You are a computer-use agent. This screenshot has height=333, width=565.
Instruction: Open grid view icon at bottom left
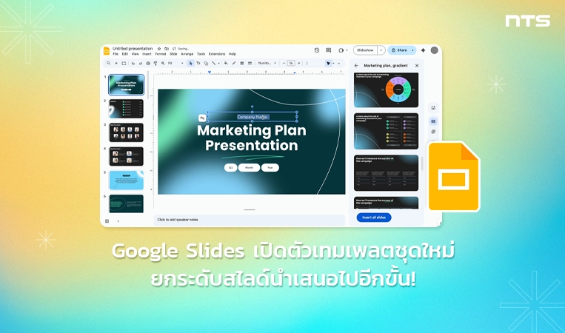[107, 221]
